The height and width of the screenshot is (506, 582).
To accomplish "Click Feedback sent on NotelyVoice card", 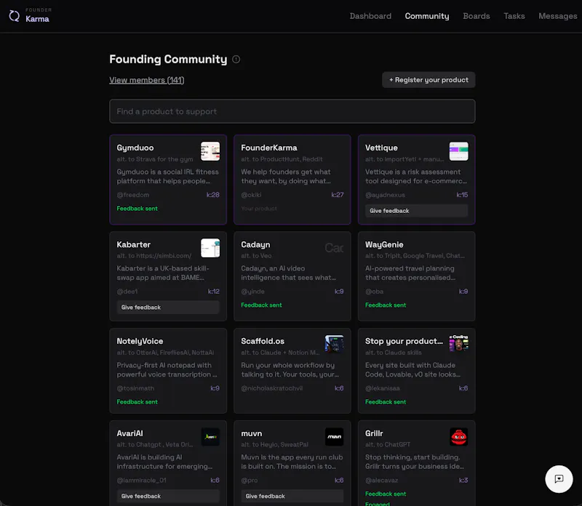I will [137, 402].
